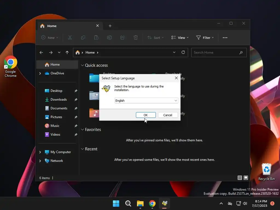This screenshot has height=210, width=280.
Task: Click the notification badge in the tray
Action: click(x=272, y=203)
